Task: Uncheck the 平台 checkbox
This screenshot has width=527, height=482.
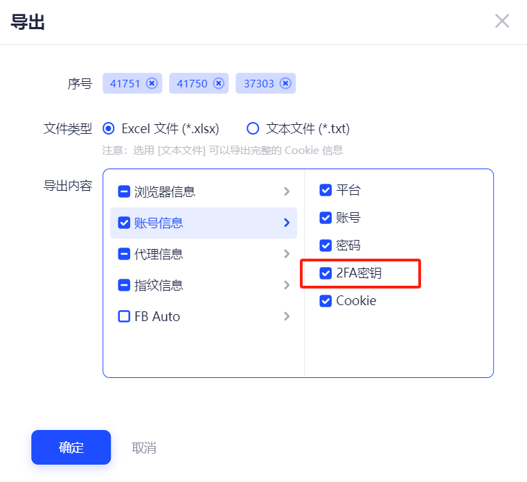Action: click(x=325, y=190)
